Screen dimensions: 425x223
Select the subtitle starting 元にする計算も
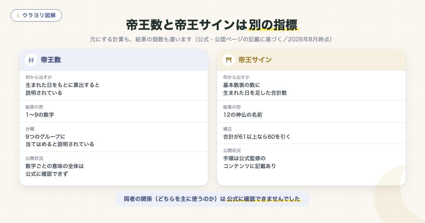(x=212, y=39)
